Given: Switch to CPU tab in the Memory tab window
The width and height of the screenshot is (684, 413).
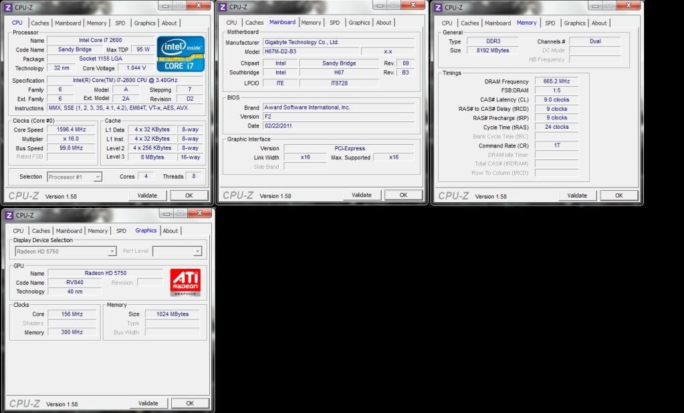Looking at the screenshot, I should pos(447,23).
